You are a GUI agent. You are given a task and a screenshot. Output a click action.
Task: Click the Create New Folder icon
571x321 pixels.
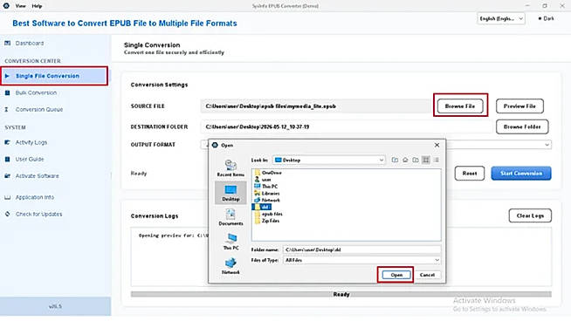[x=415, y=160]
